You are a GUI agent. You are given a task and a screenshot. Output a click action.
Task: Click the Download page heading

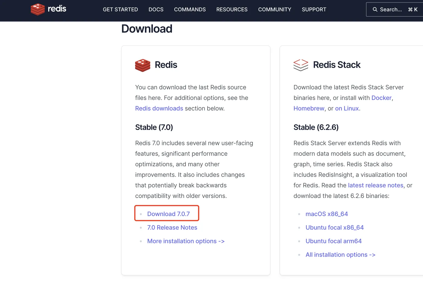[147, 29]
